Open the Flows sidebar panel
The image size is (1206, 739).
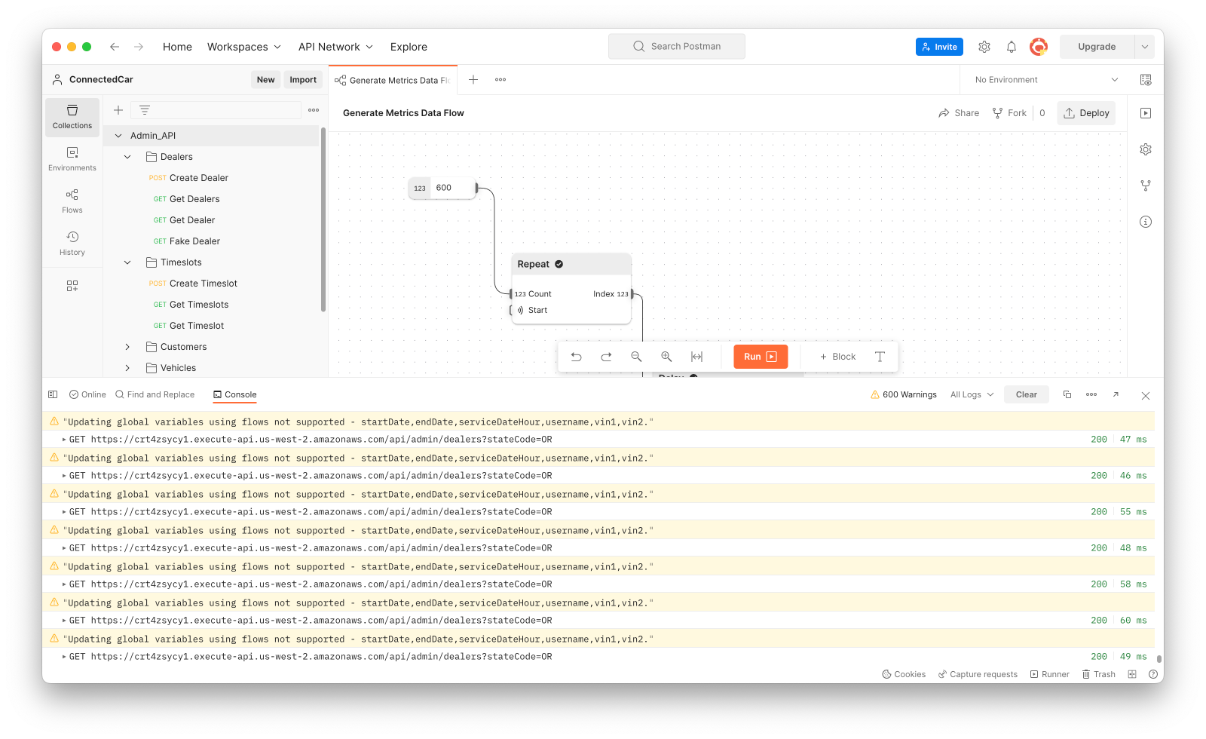[72, 201]
